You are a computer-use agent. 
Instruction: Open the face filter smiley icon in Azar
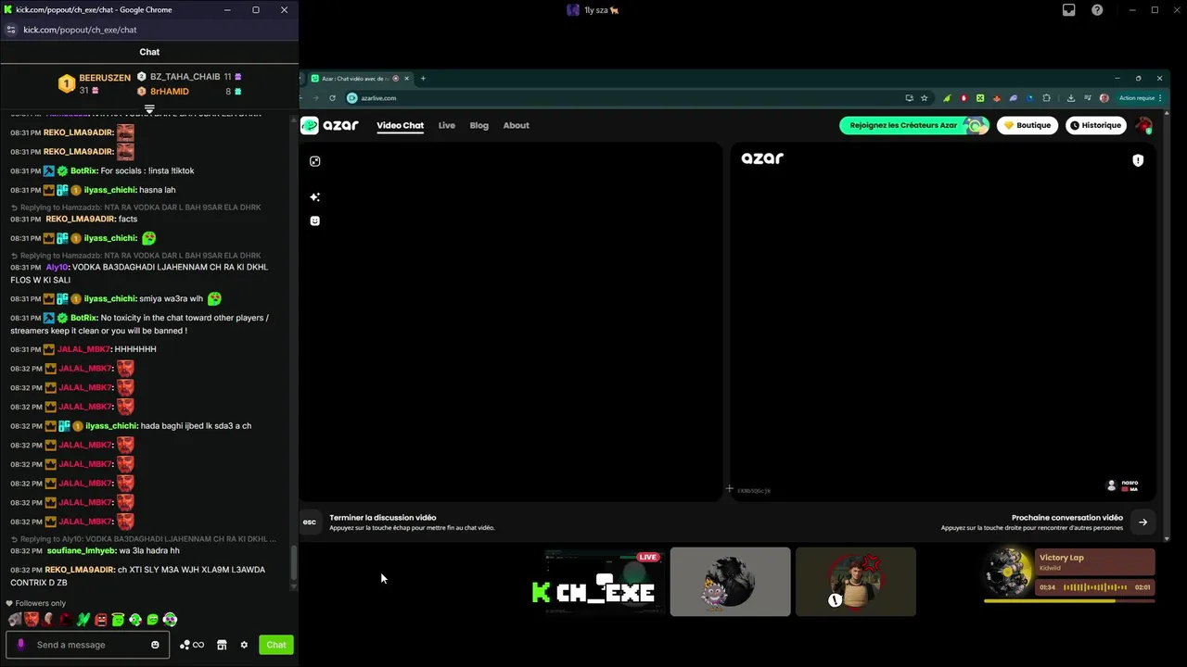[315, 220]
